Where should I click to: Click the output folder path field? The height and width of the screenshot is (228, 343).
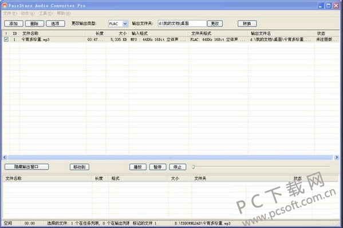click(182, 23)
